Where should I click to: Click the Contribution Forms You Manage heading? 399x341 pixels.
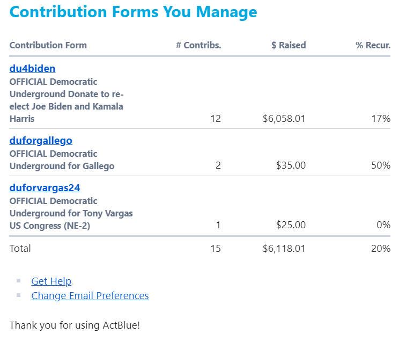coord(133,12)
